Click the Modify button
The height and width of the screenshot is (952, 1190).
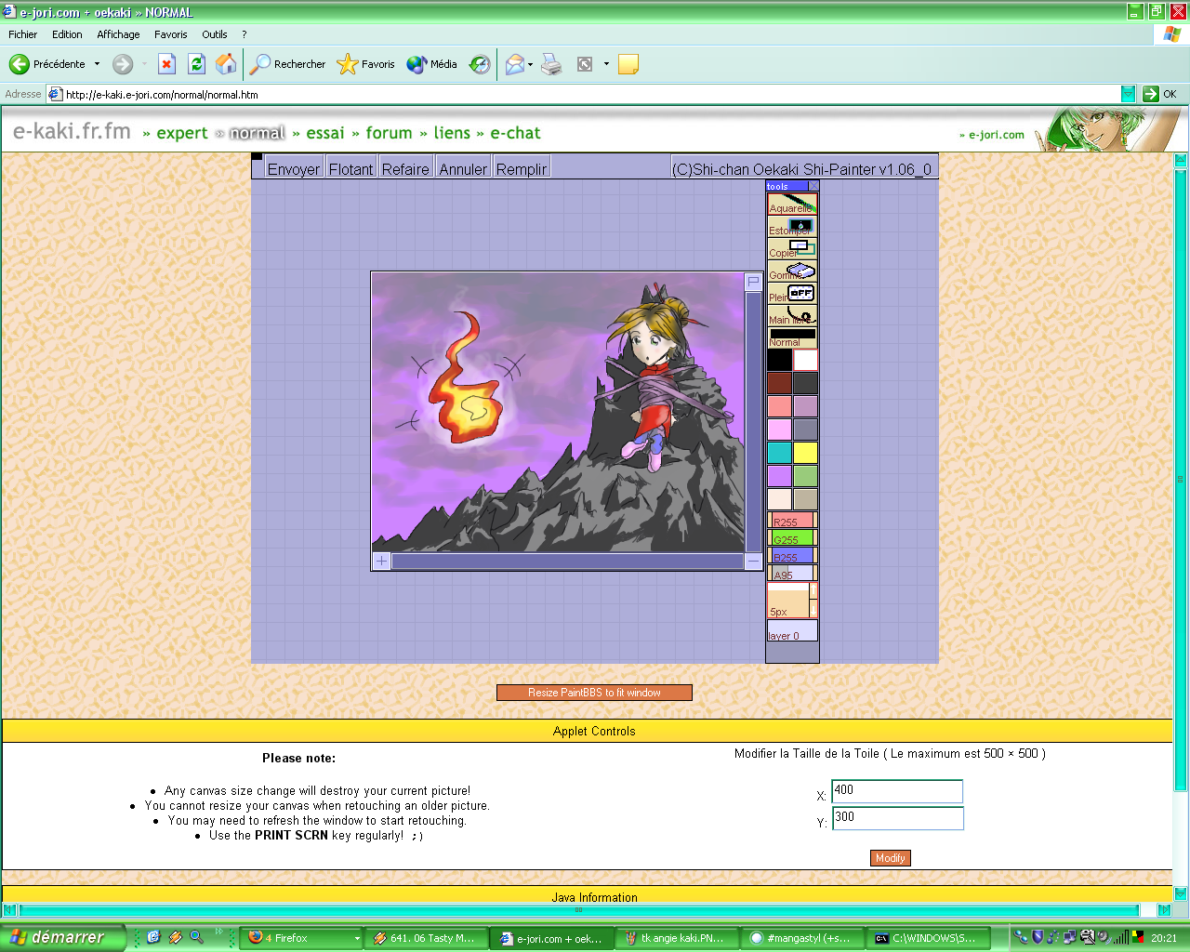tap(891, 858)
